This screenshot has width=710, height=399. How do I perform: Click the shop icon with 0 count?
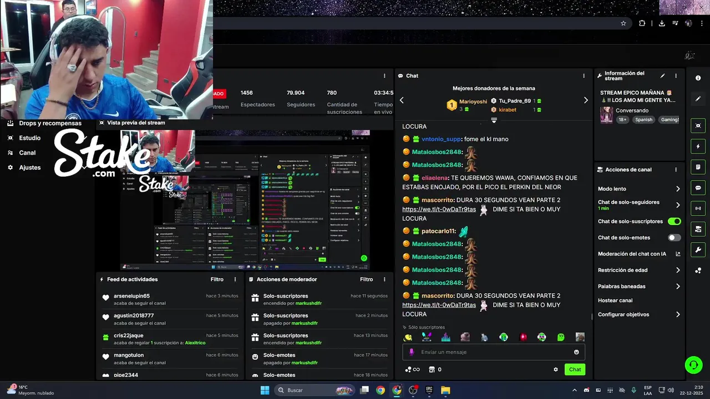click(x=435, y=370)
